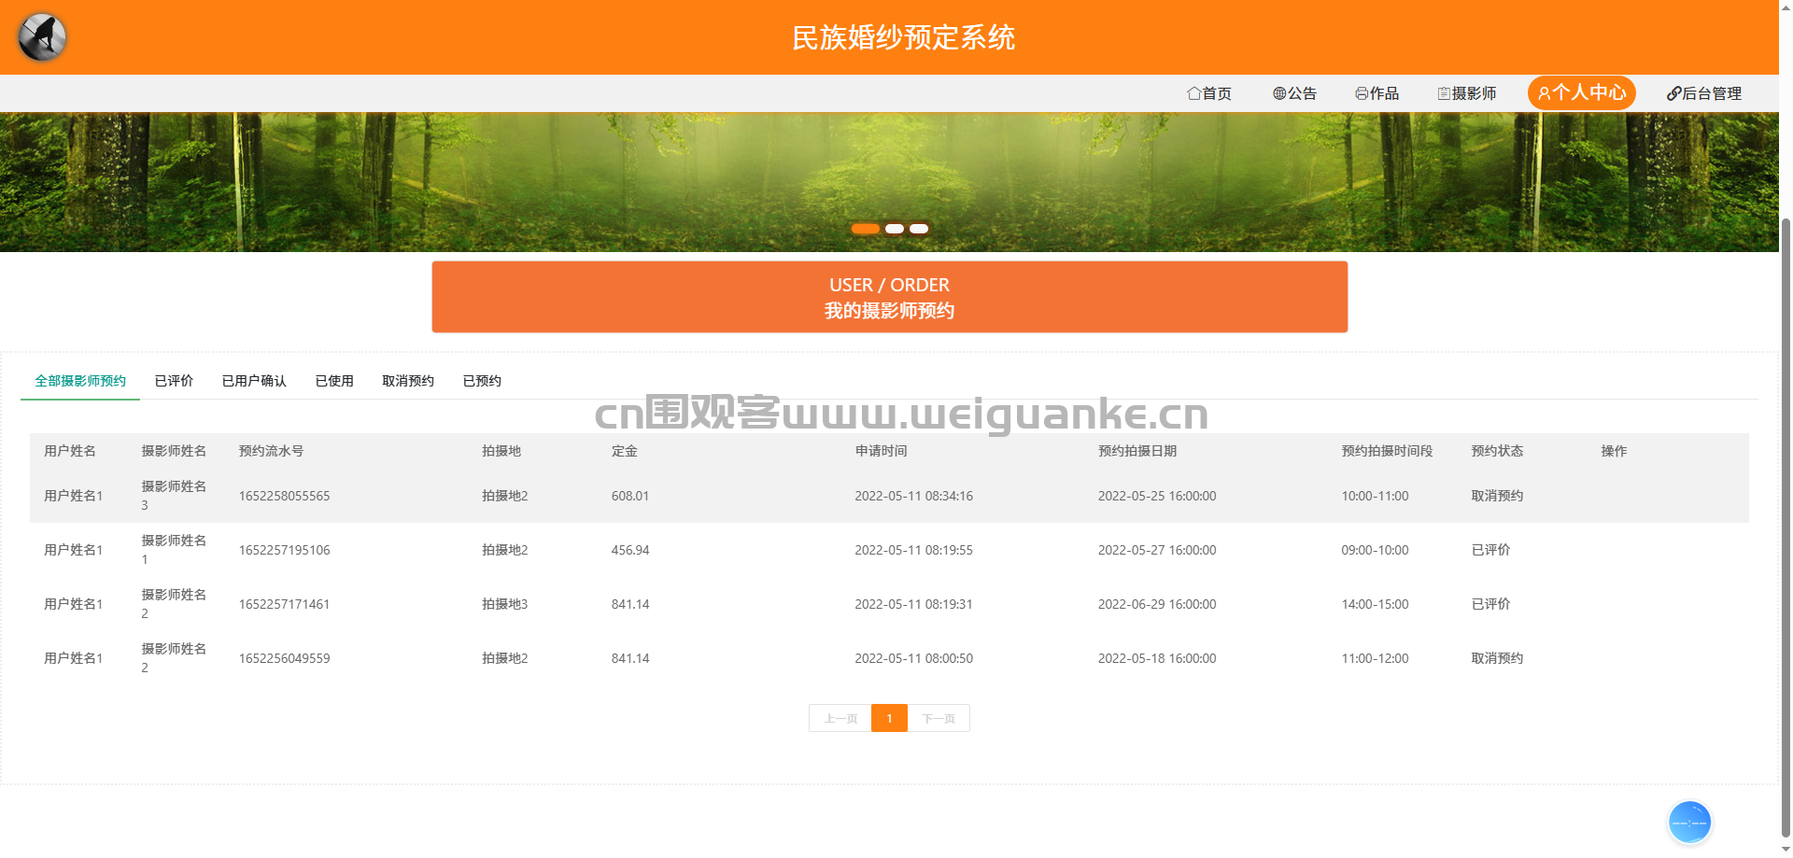Click the 上一页 previous page button

click(840, 718)
